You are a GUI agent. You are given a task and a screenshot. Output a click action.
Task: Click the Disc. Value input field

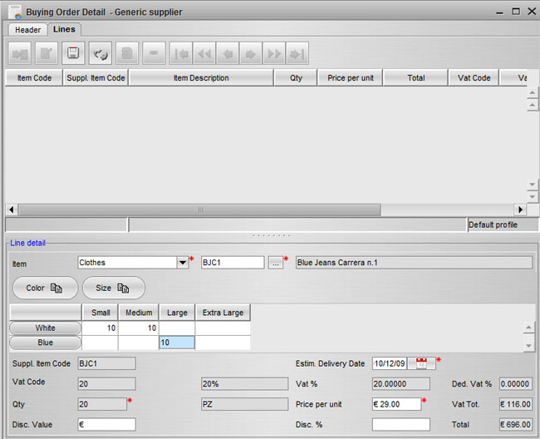tap(106, 424)
